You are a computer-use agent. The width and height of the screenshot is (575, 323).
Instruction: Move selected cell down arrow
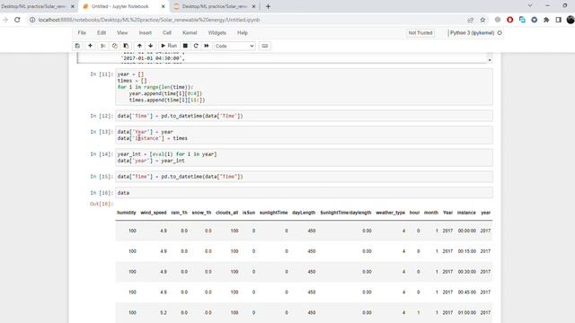coord(150,46)
